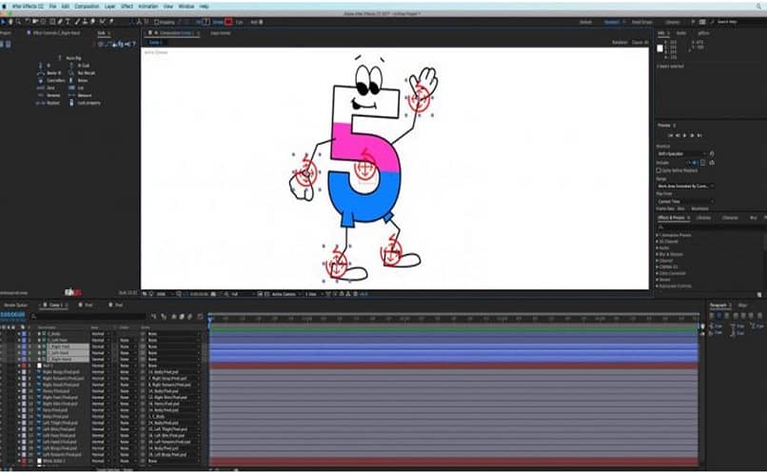This screenshot has height=473, width=767.
Task: Switch to the Small Screen workspace
Action: [x=641, y=22]
